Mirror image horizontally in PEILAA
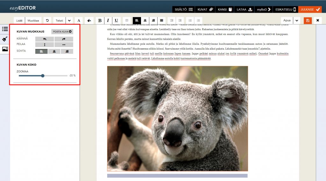Screen dimensions: 326x181 click(64, 44)
